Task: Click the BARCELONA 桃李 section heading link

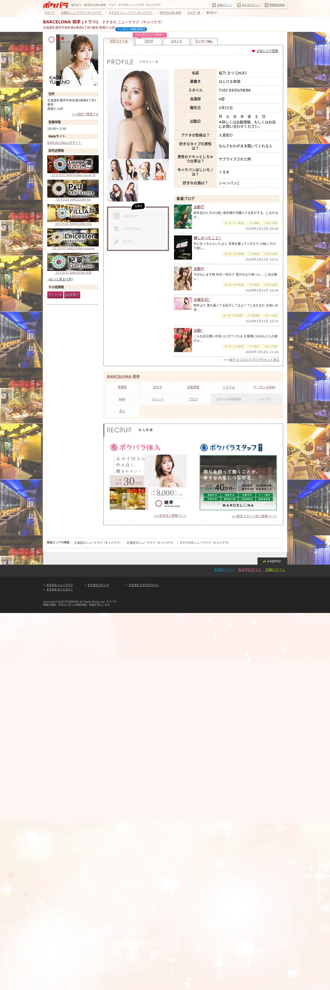Action: pos(123,377)
